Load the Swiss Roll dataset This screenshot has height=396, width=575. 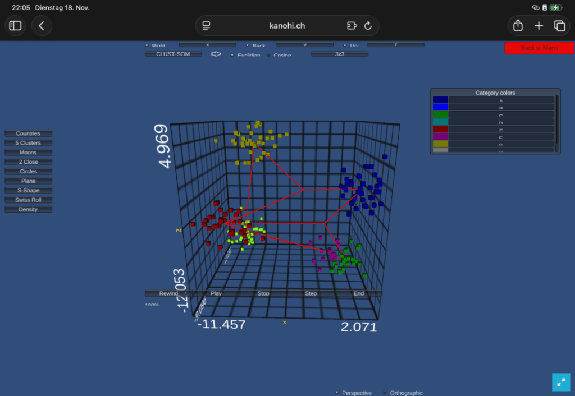pos(28,200)
